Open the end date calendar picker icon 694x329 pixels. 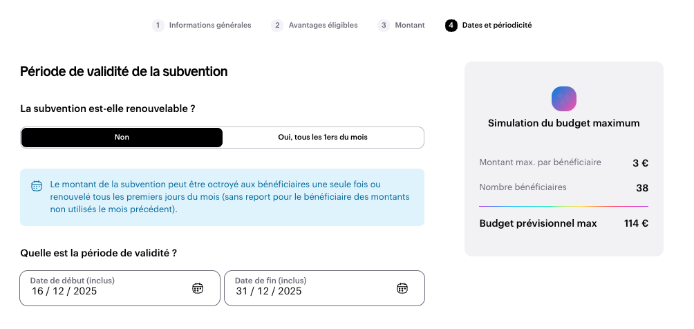402,288
